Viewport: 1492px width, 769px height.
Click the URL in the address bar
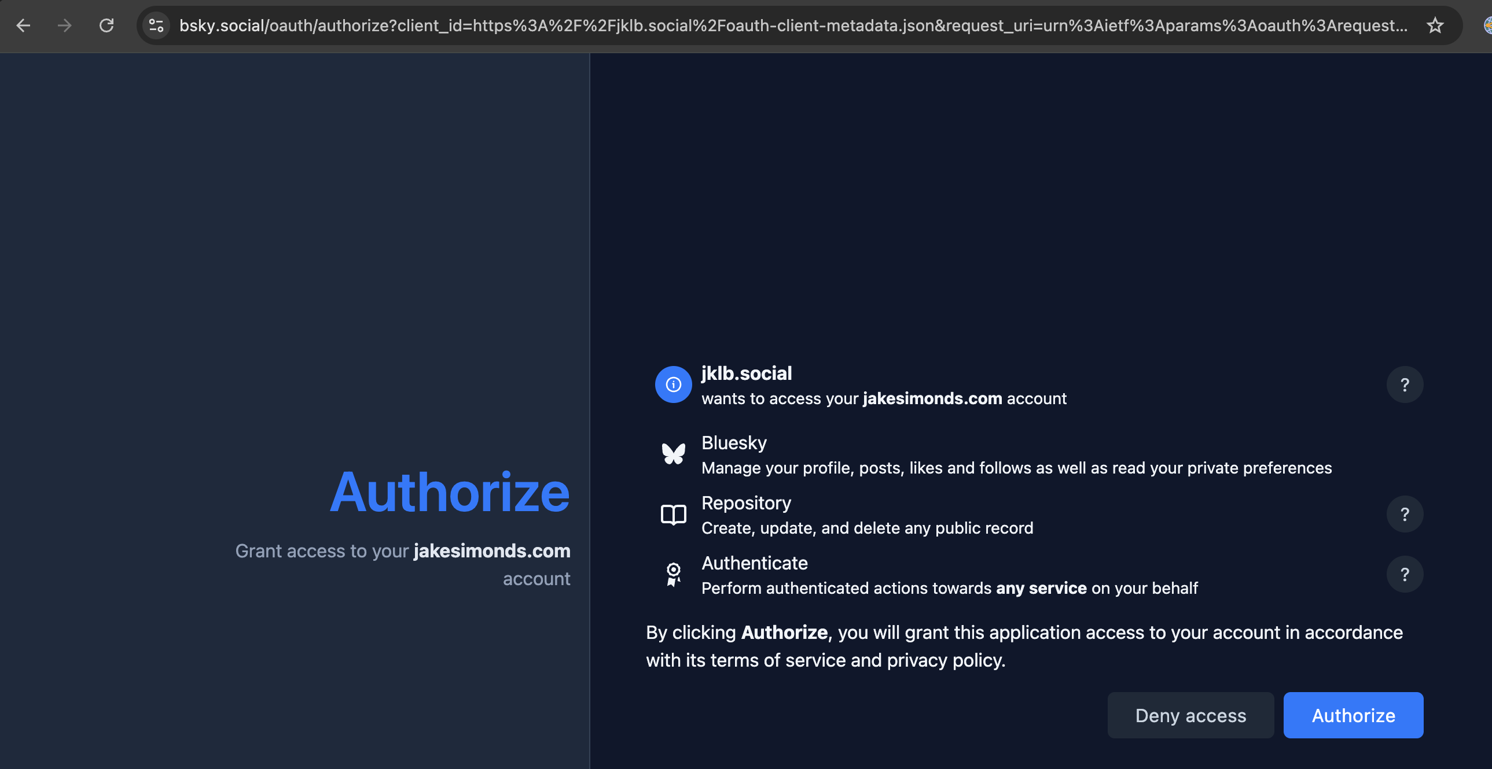[x=792, y=25]
